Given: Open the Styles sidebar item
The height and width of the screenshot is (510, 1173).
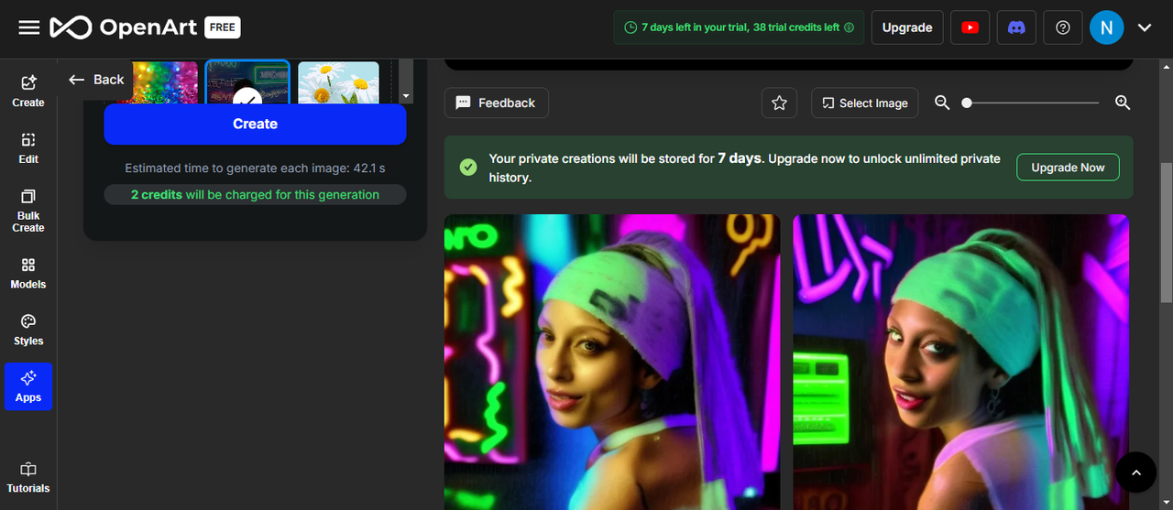Looking at the screenshot, I should pyautogui.click(x=28, y=330).
